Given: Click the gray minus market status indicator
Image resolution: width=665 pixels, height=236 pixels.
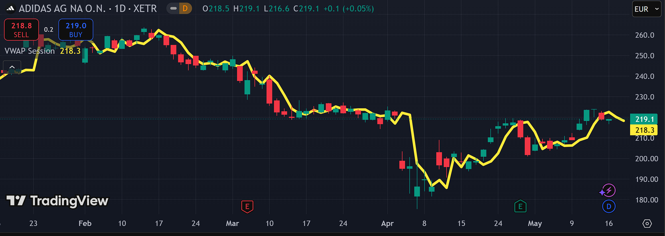Looking at the screenshot, I should click(x=173, y=9).
